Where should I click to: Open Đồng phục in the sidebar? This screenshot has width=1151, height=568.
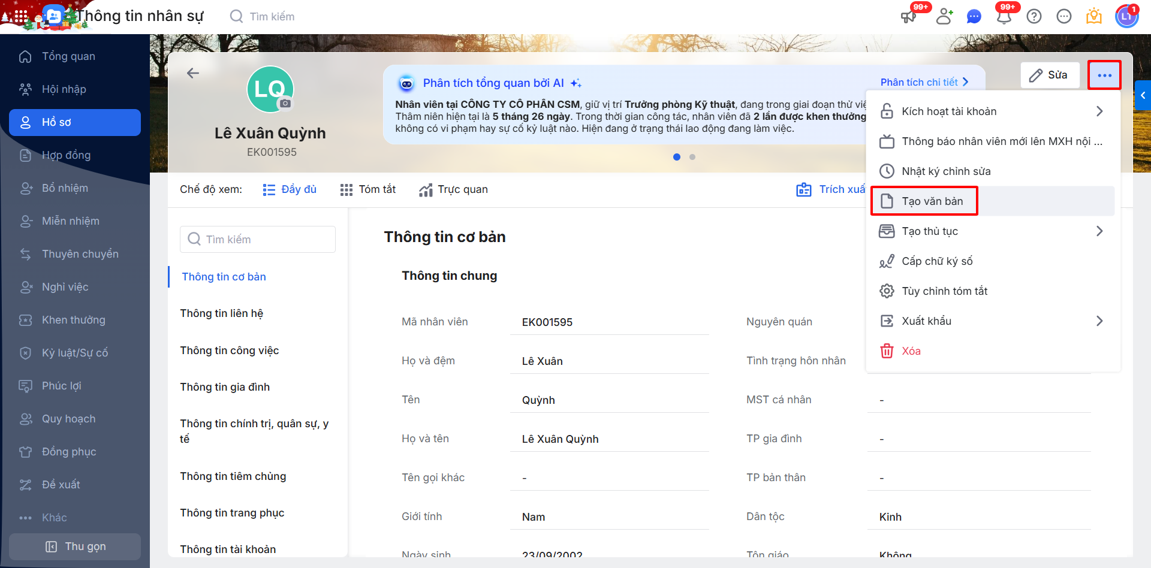coord(75,452)
